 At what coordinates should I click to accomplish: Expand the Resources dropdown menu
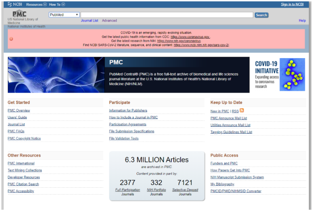pos(36,5)
